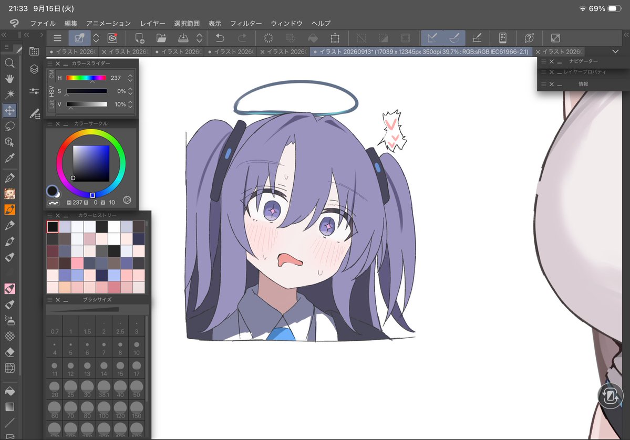Collapse the left palette dock double chevron
The height and width of the screenshot is (440, 630).
pos(4,35)
